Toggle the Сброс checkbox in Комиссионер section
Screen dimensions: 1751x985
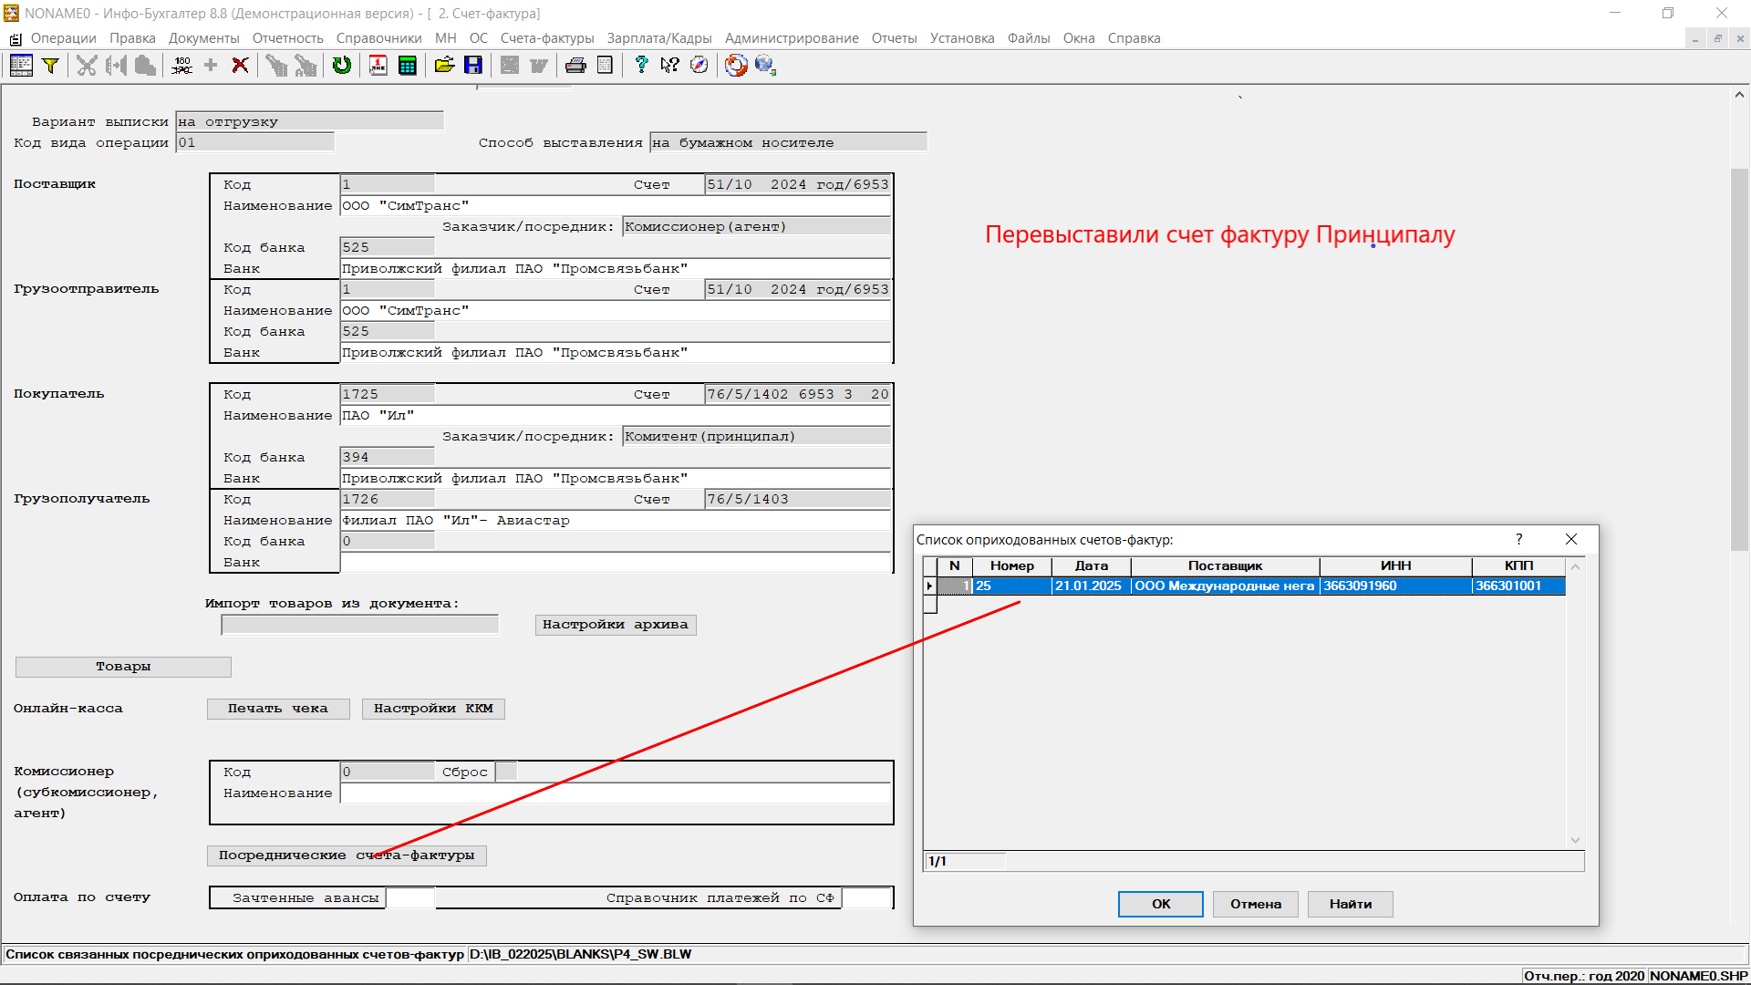pos(506,772)
